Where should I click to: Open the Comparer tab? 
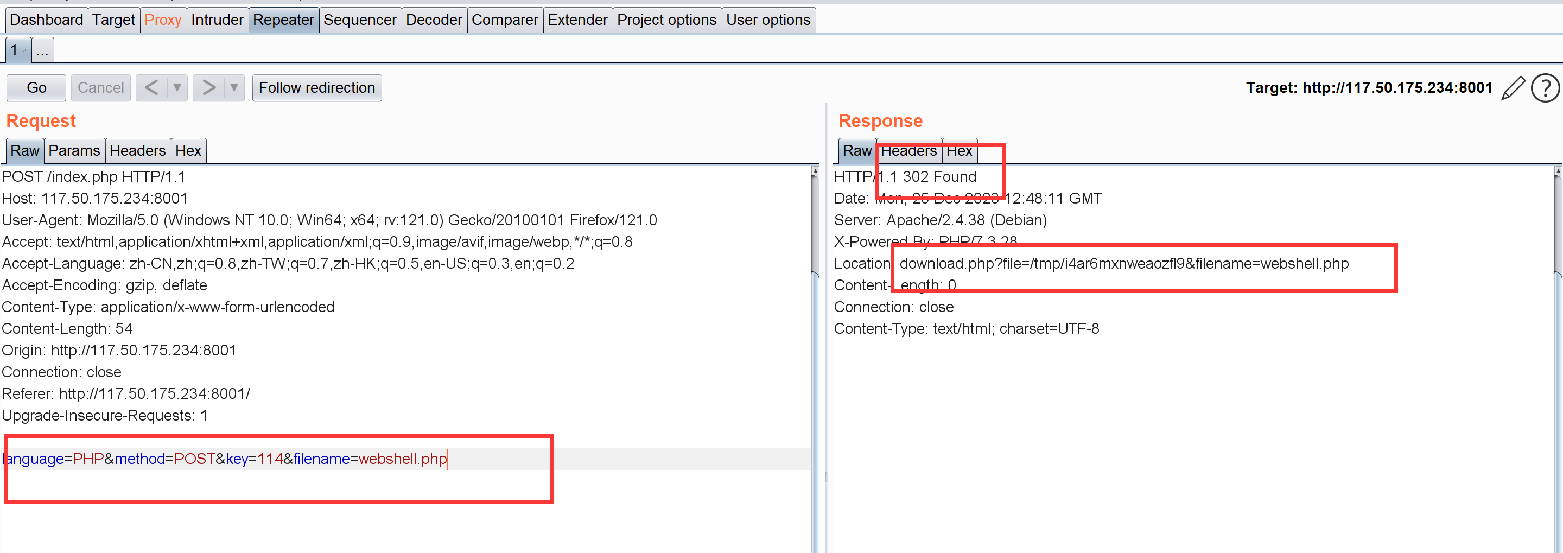[x=505, y=20]
